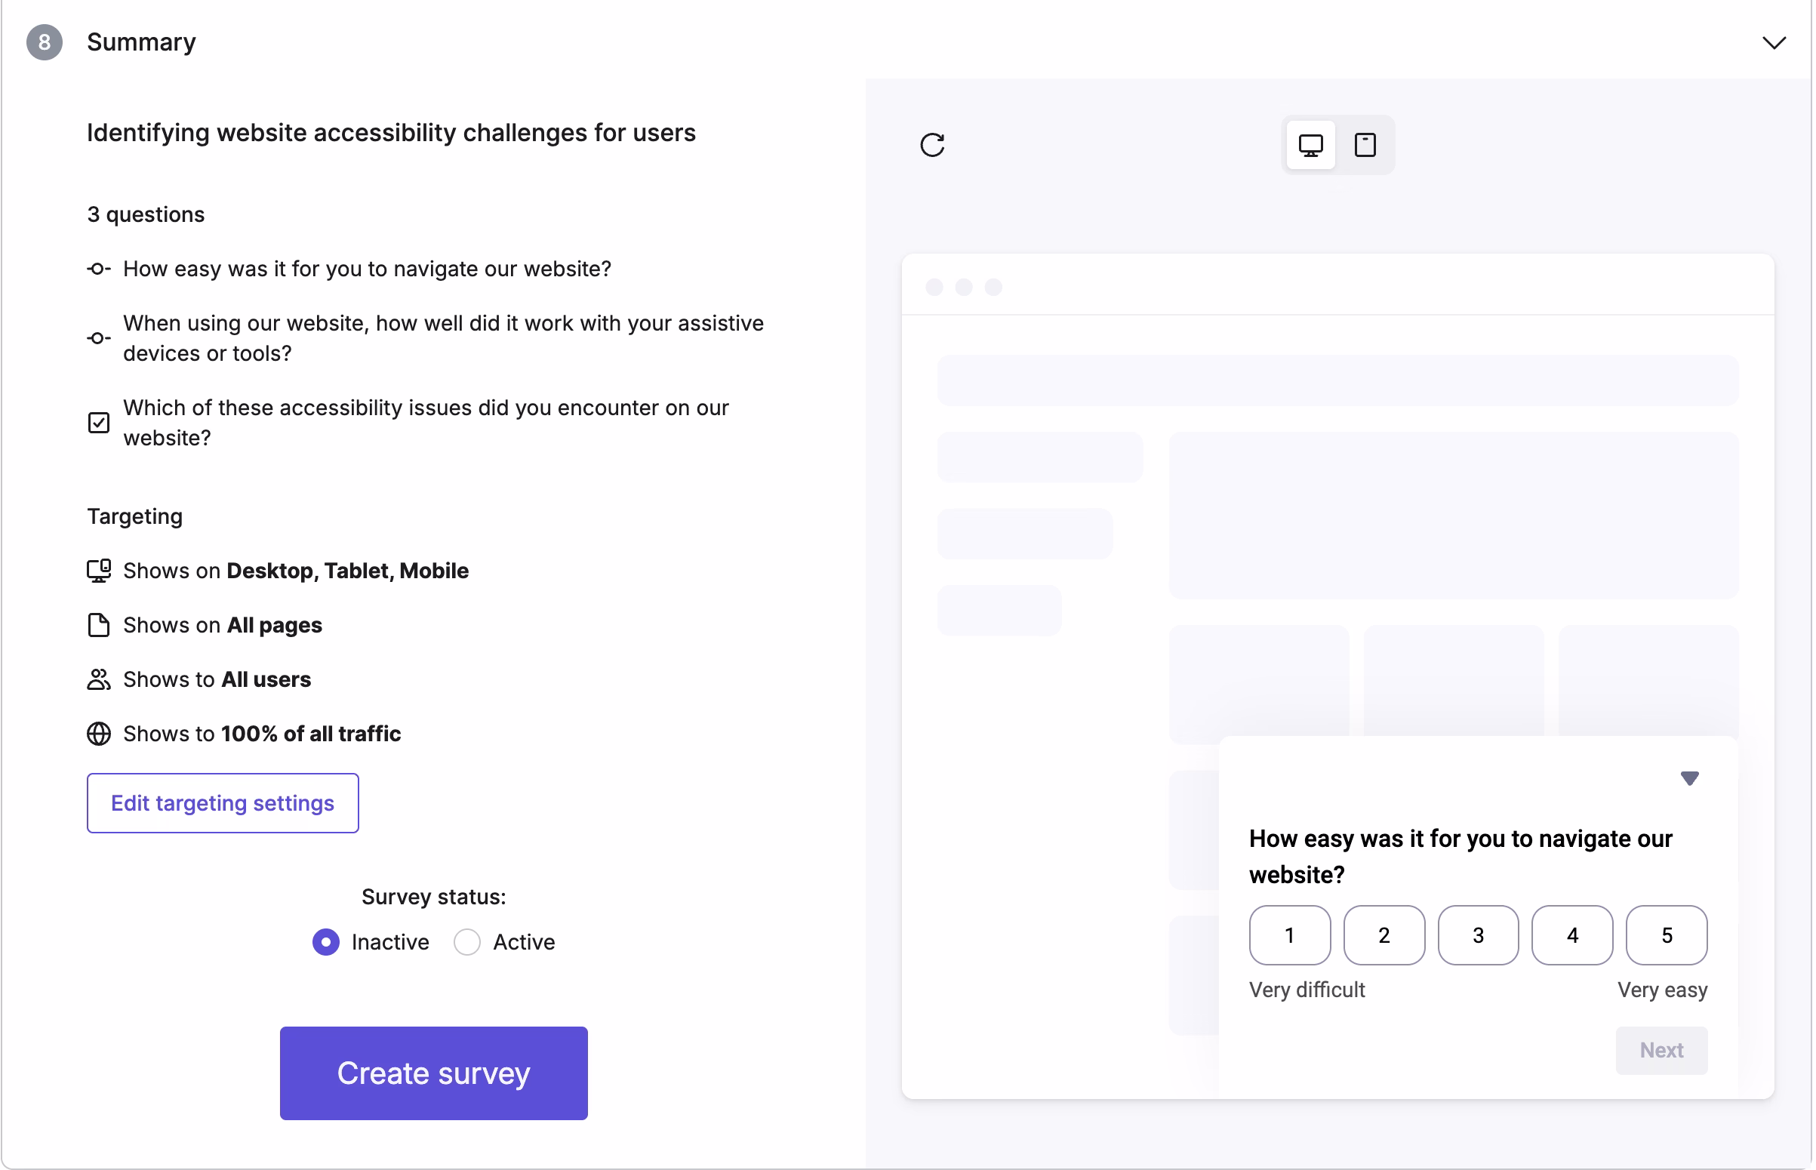Click the question heading inside survey widget
Image resolution: width=1816 pixels, height=1170 pixels.
pyautogui.click(x=1461, y=857)
